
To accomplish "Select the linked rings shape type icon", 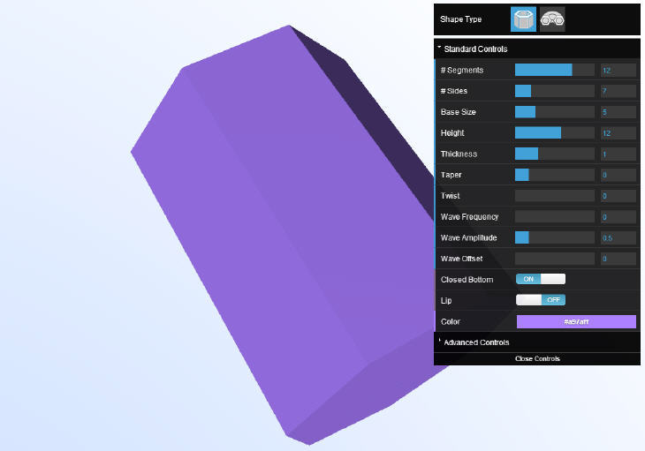I will point(553,19).
